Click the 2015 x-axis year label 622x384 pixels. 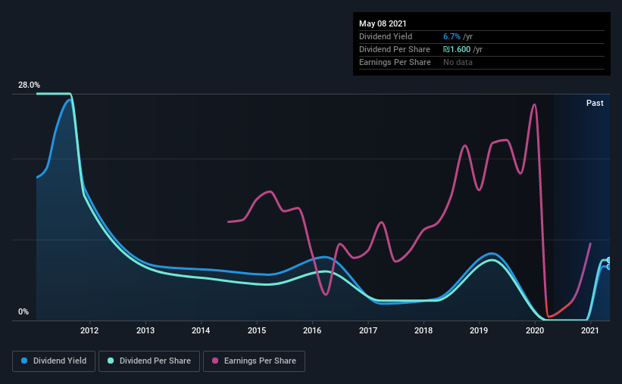[x=257, y=330]
